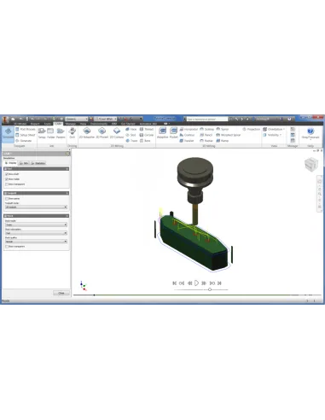Click the Radial 3D milling tool
The height and width of the screenshot is (420, 325).
(x=206, y=141)
